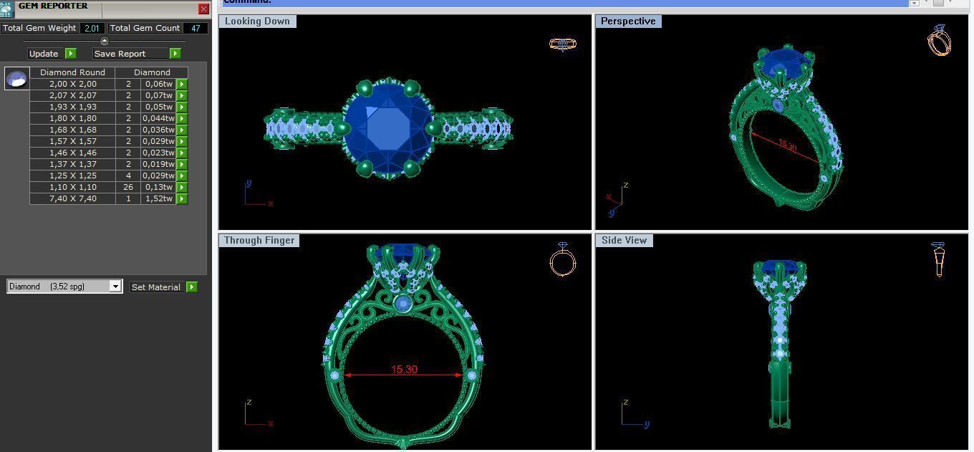
Task: Click green arrow for 7,40 X 7,40 gem row
Action: click(x=182, y=198)
